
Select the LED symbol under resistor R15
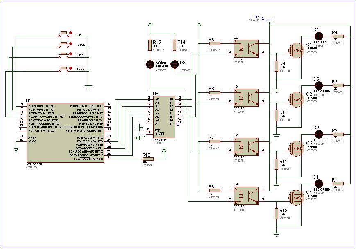click(150, 64)
